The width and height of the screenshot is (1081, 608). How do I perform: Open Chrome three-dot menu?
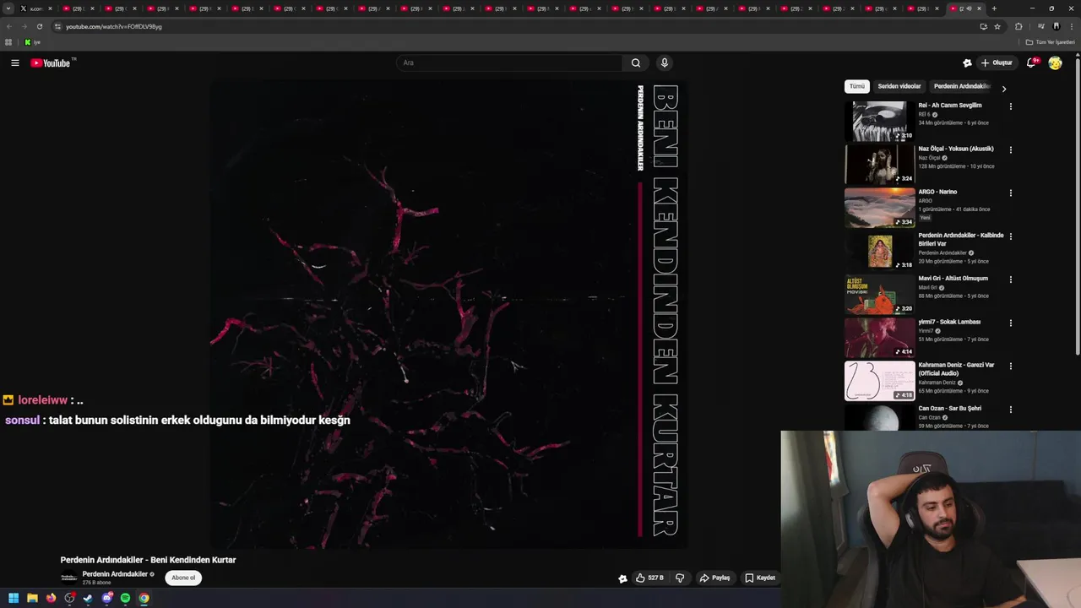1071,26
